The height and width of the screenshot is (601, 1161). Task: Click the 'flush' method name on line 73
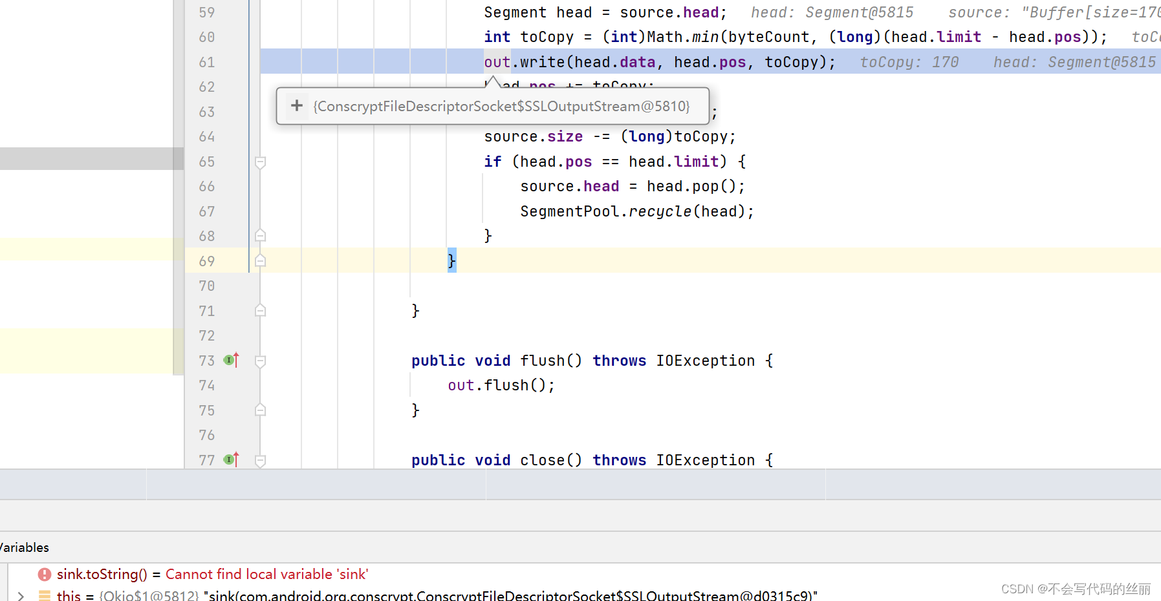click(542, 360)
